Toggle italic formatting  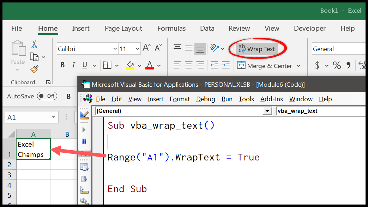[74, 65]
